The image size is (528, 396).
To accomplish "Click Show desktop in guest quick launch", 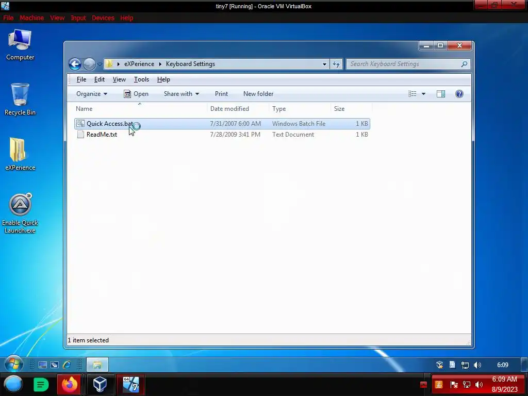I will tap(43, 365).
